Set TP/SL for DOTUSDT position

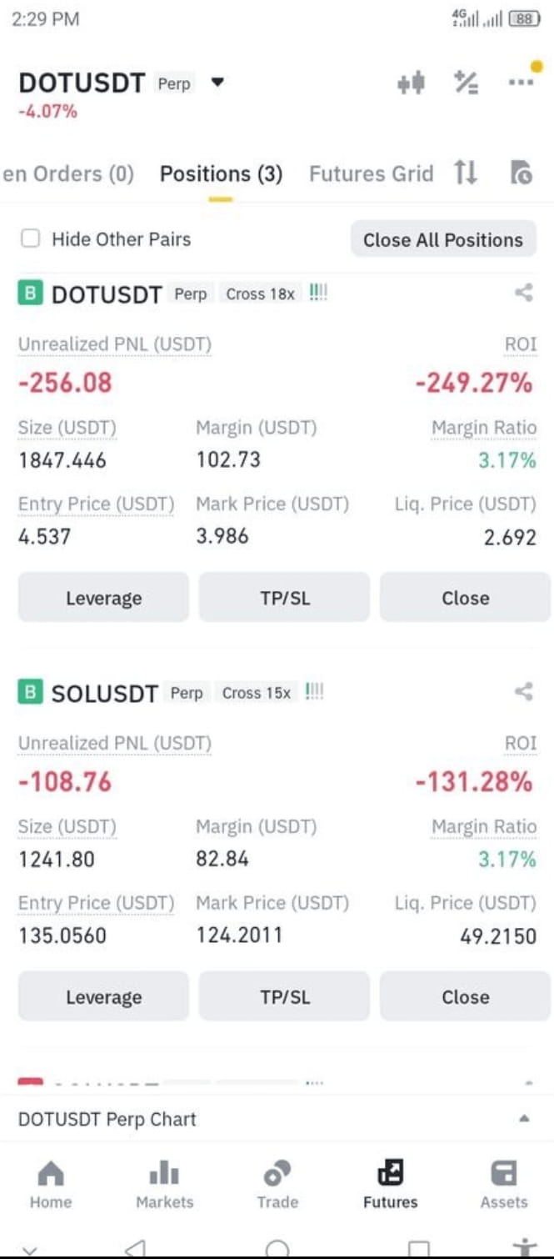(284, 598)
